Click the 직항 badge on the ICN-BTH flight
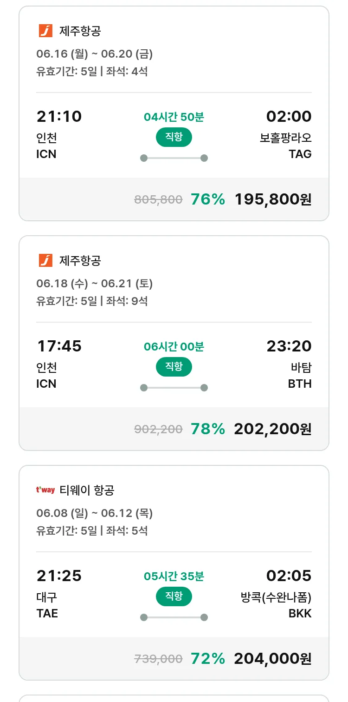The image size is (348, 702). (x=174, y=367)
